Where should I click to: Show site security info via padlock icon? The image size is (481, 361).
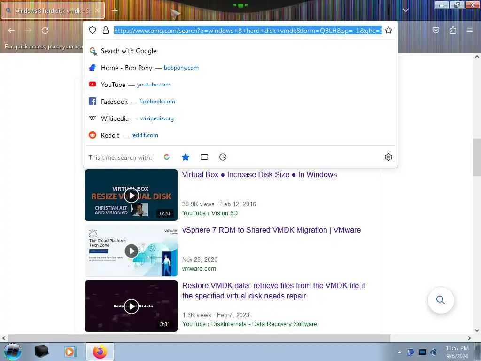click(106, 30)
